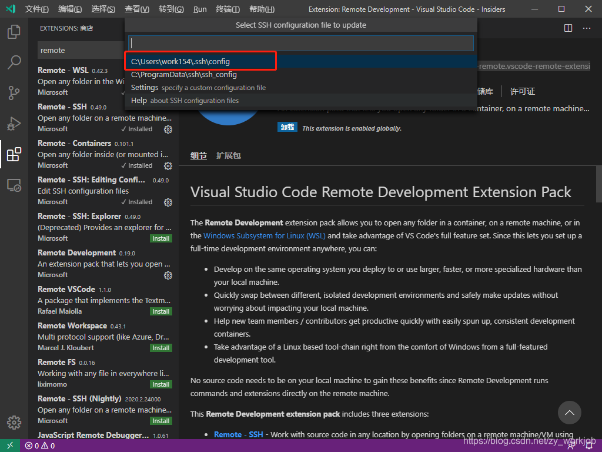Image resolution: width=602 pixels, height=452 pixels.
Task: Open Windows Subsystem for Linux (WSL) link
Action: coord(265,235)
